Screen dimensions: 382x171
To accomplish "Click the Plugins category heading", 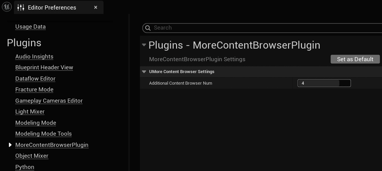I will pyautogui.click(x=24, y=43).
